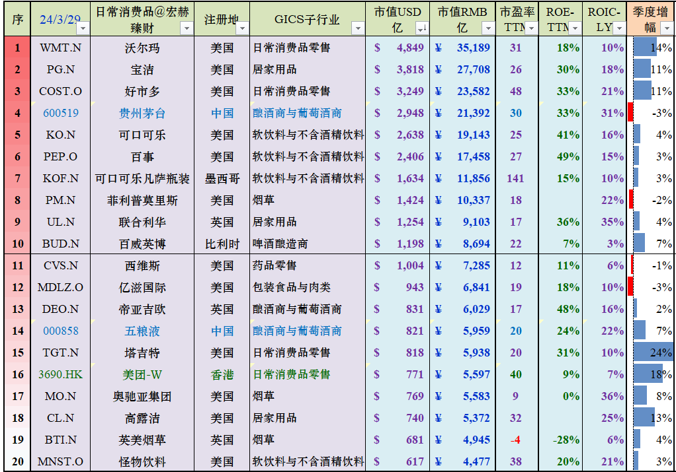676x472 pixels.
Task: Select the 药品零售 industry cell
Action: pyautogui.click(x=308, y=265)
